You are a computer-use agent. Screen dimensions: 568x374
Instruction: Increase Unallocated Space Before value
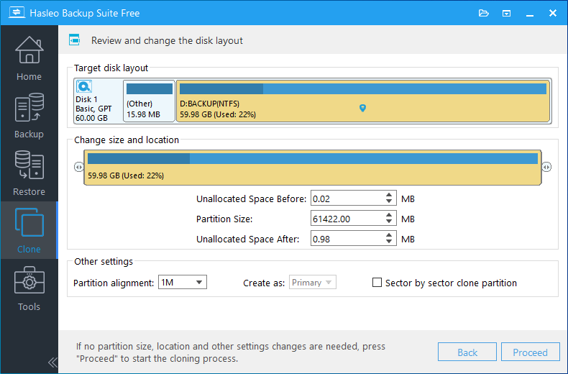point(389,195)
